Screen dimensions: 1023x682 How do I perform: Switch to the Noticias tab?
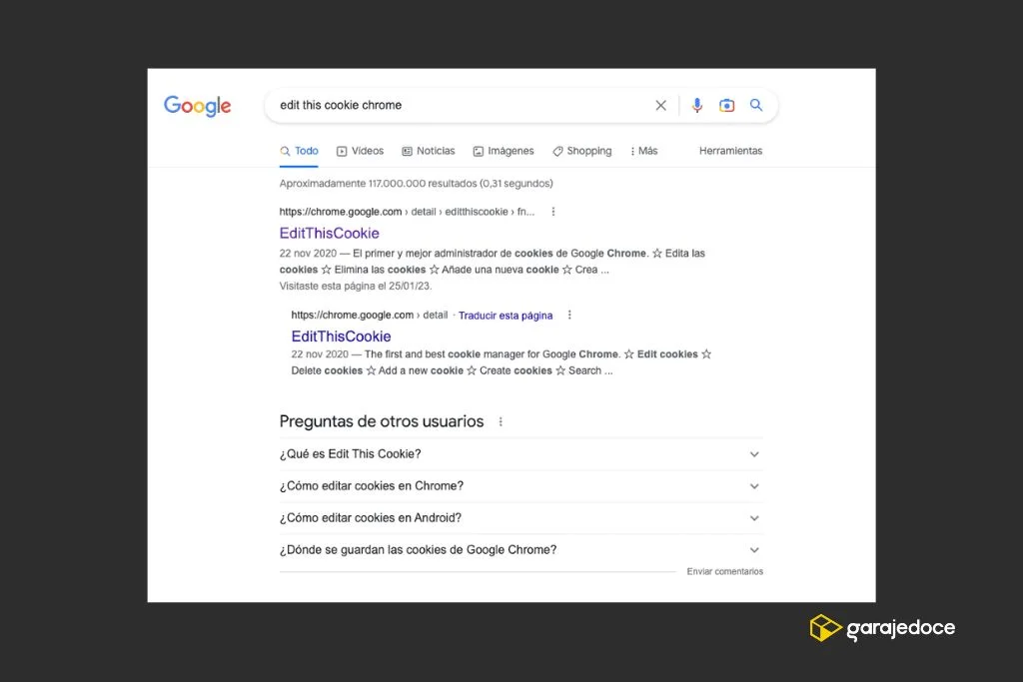coord(428,151)
